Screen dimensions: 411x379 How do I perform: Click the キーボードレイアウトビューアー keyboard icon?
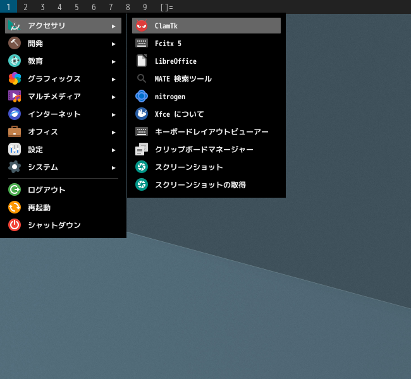(x=142, y=131)
